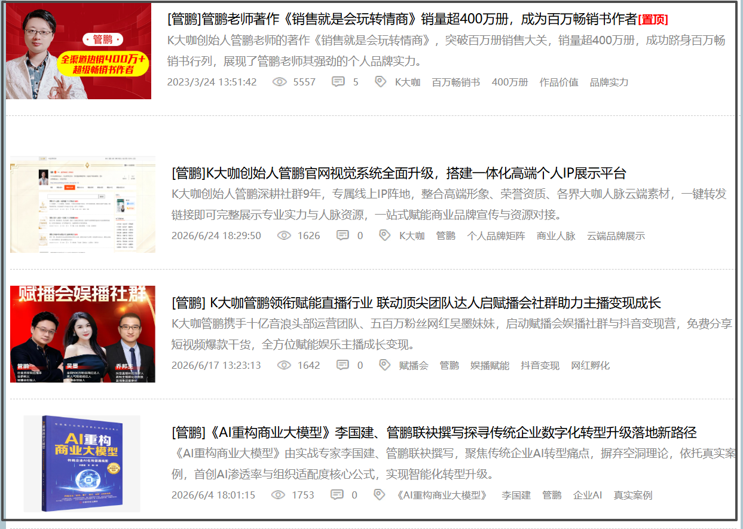743x529 pixels.
Task: Select the 《AI重构商业大模型》 tag
Action: pos(442,496)
